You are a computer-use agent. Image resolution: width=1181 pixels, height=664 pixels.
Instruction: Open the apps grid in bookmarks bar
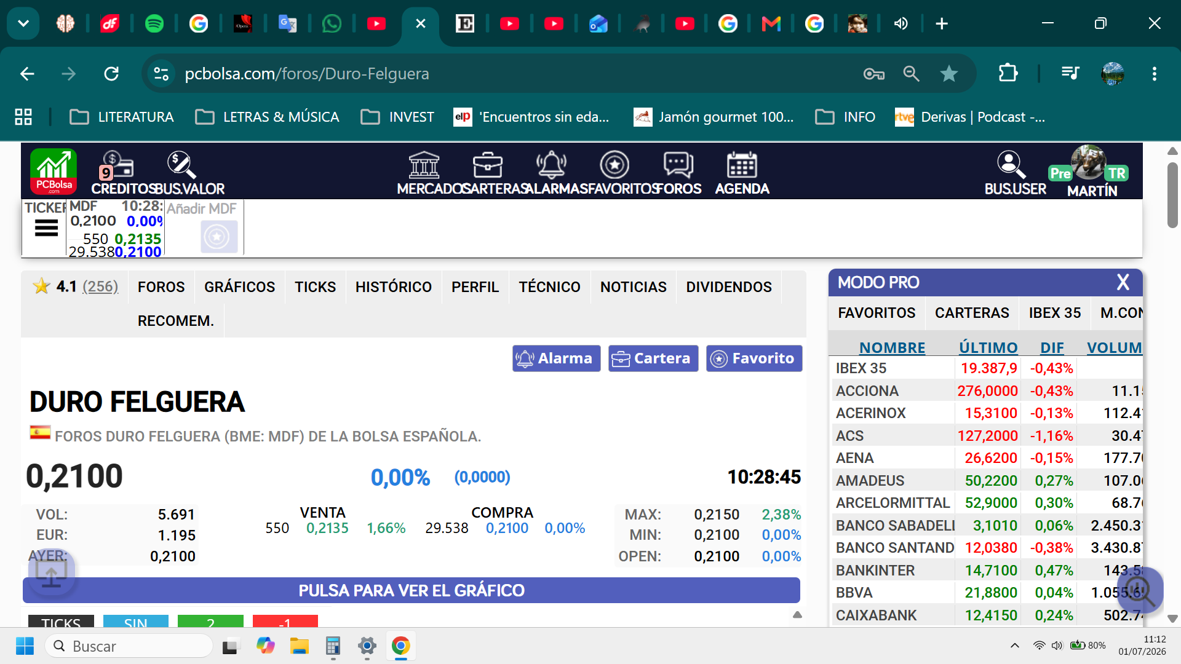tap(23, 117)
